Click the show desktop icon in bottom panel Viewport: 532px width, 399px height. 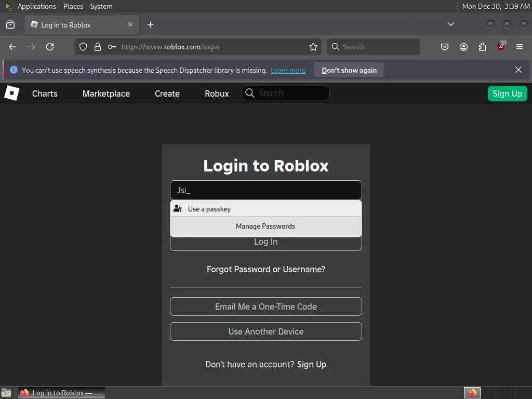pyautogui.click(x=6, y=393)
